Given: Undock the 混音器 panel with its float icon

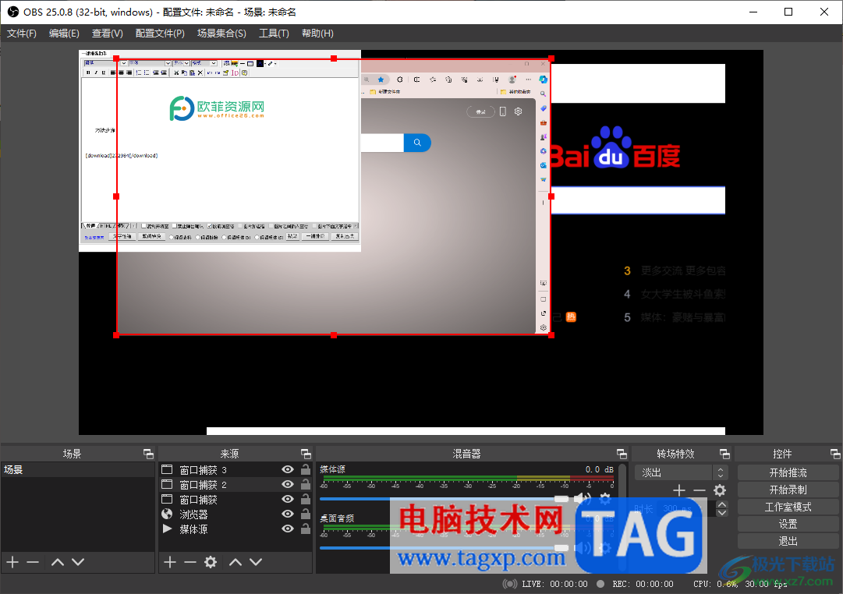Looking at the screenshot, I should pyautogui.click(x=622, y=454).
